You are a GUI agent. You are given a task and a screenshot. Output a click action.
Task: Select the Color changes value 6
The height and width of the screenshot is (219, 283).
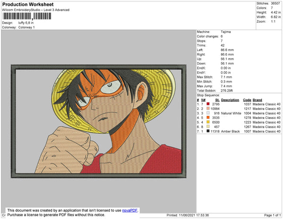(x=222, y=36)
